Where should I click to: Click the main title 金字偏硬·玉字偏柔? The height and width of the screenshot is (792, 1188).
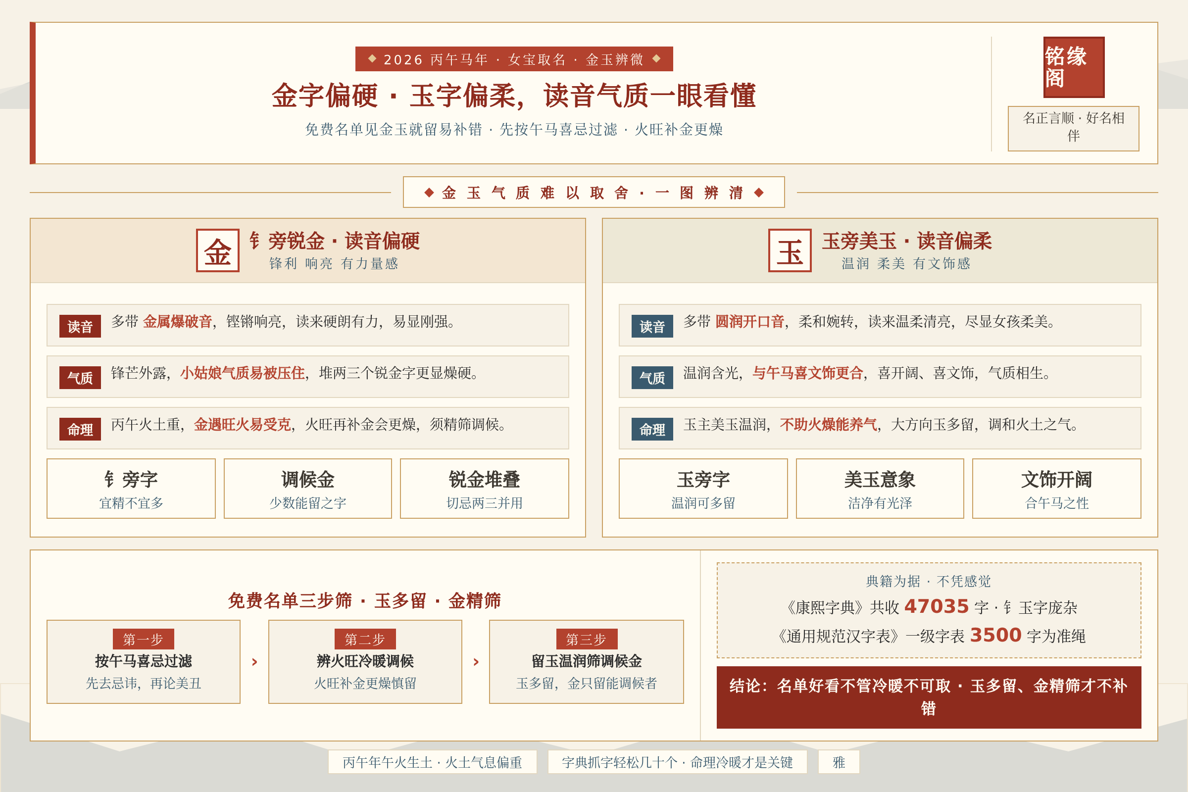click(x=514, y=96)
